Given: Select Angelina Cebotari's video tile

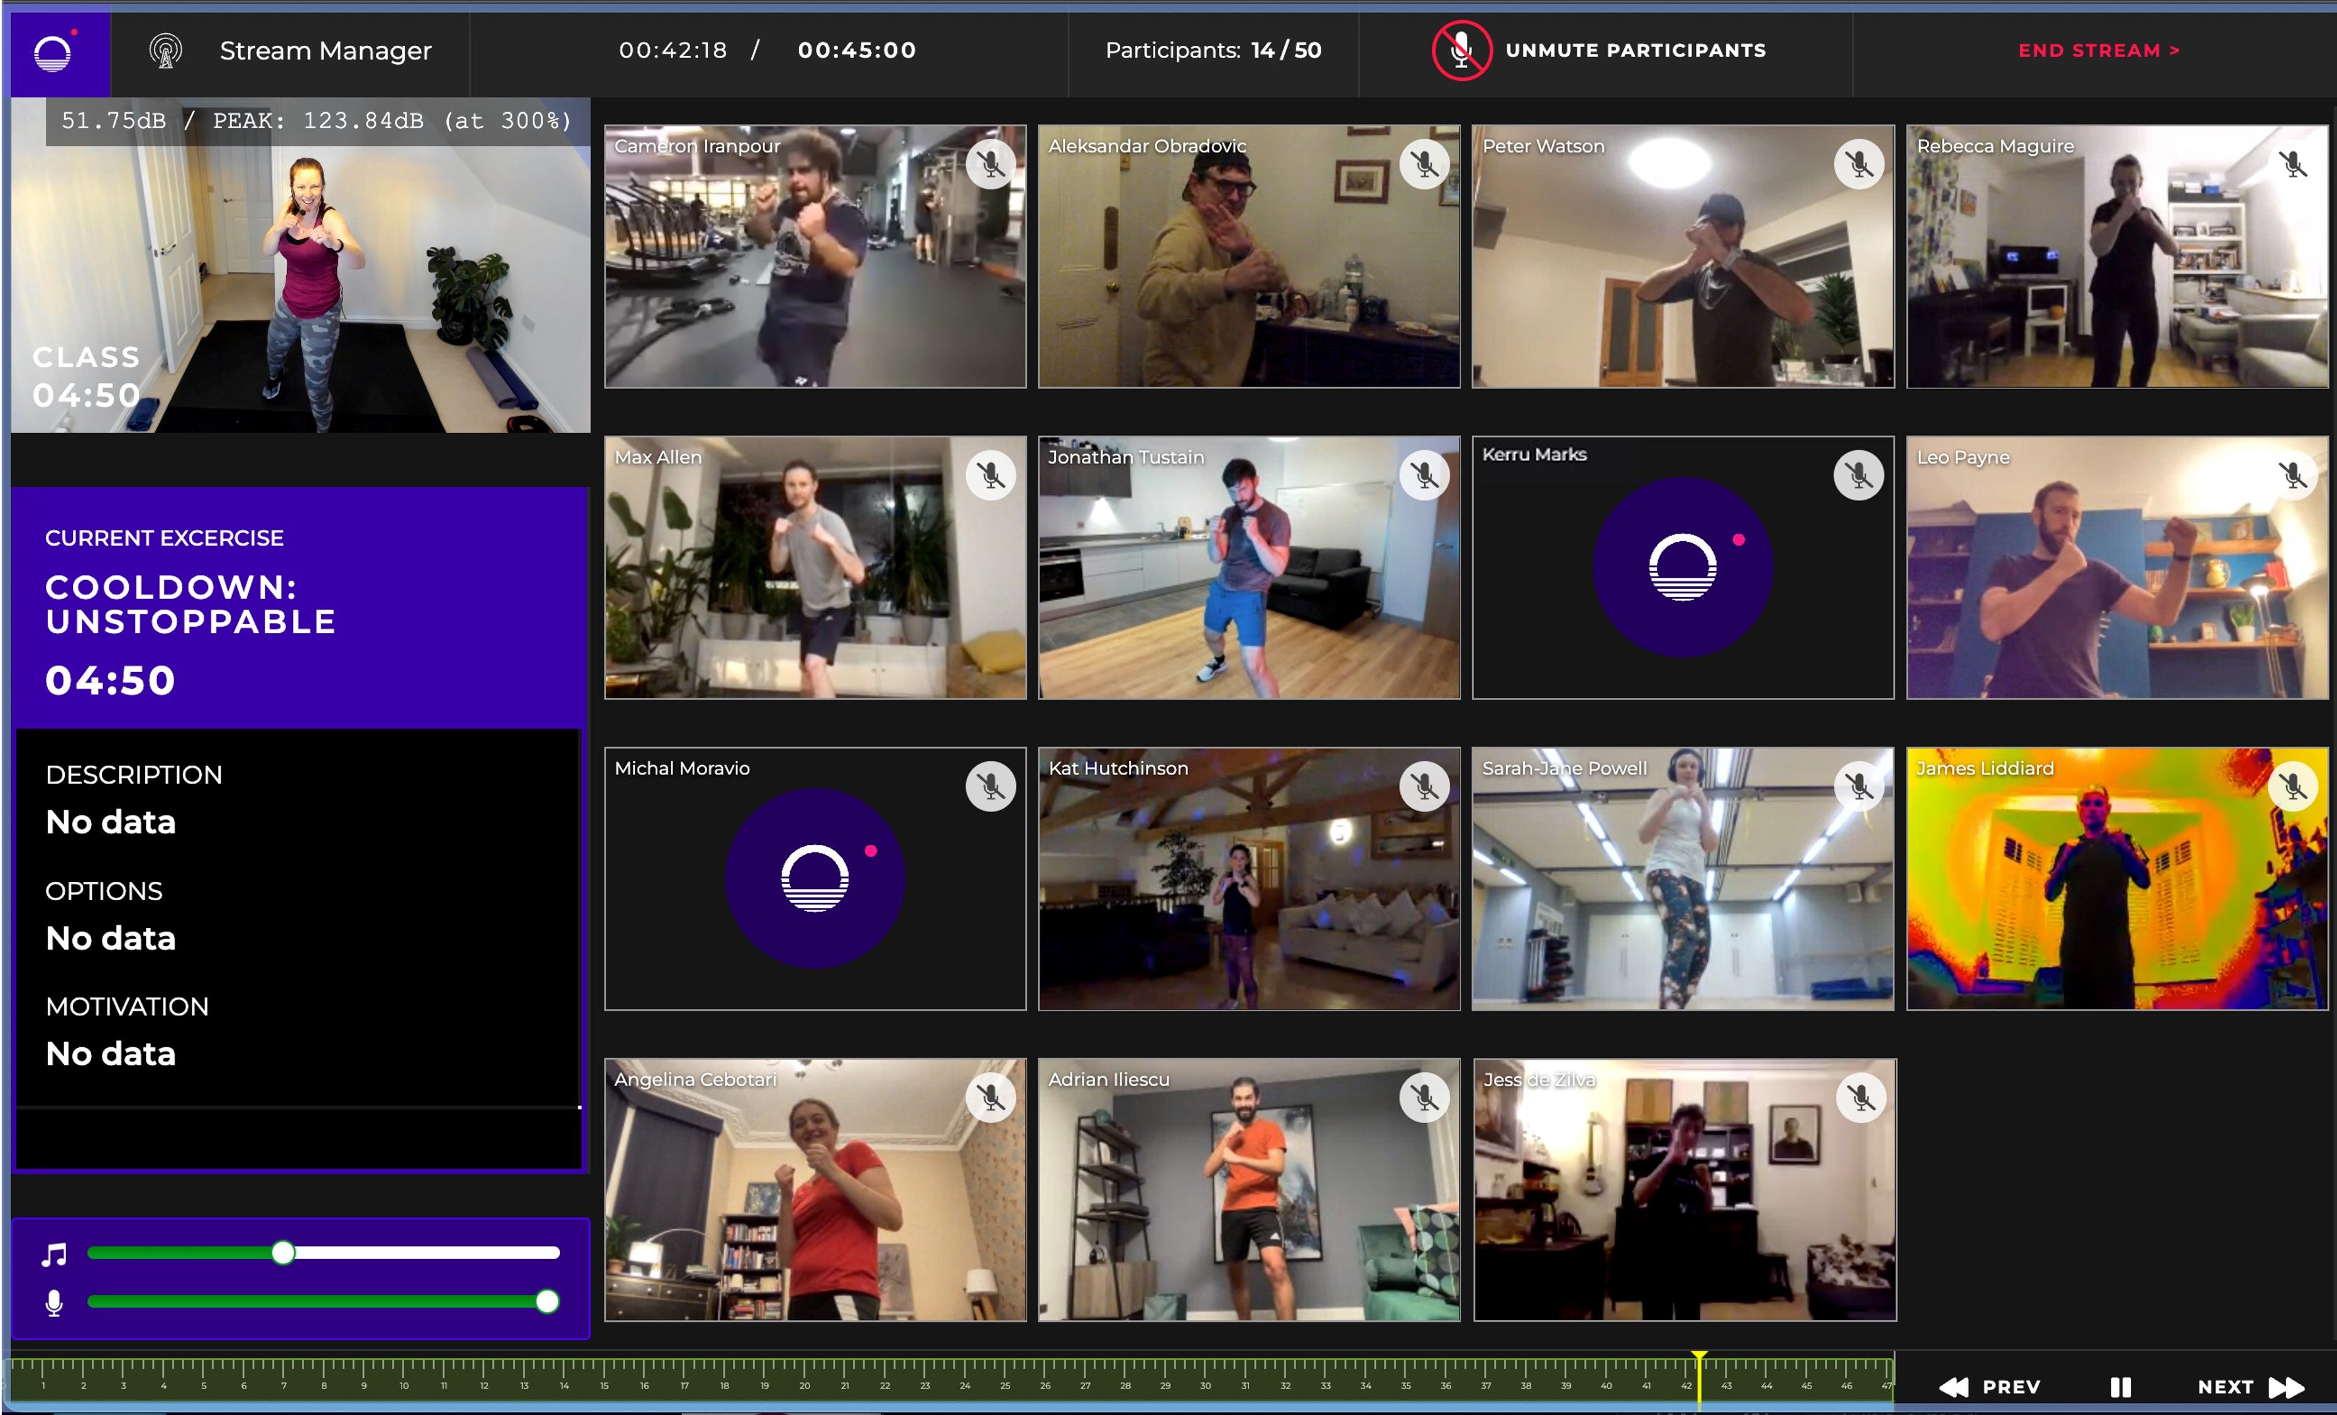Looking at the screenshot, I should click(815, 1189).
